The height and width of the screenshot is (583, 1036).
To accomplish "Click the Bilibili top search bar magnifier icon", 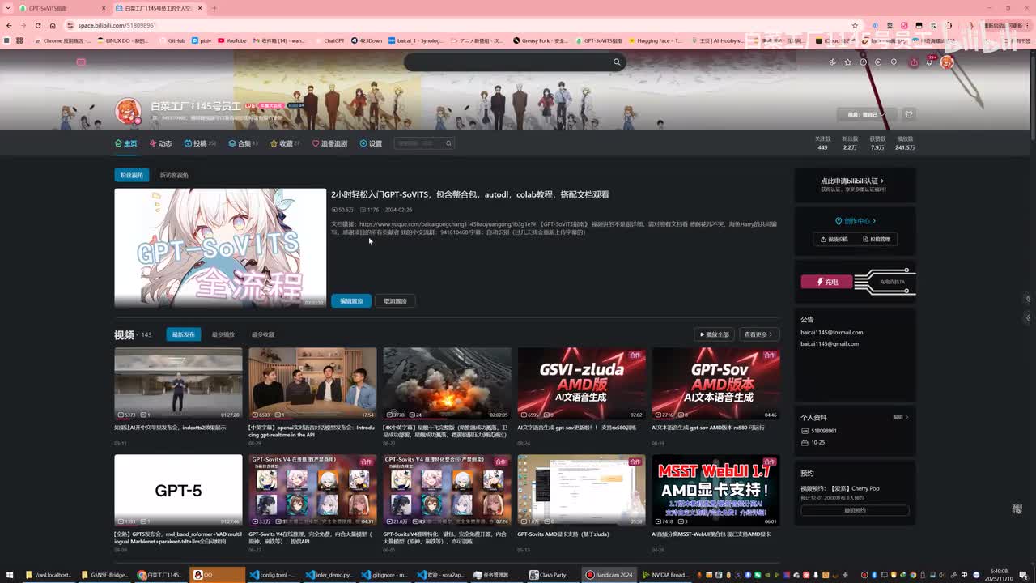I will point(617,62).
